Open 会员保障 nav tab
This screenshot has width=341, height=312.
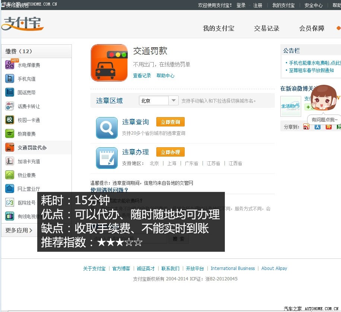312,28
